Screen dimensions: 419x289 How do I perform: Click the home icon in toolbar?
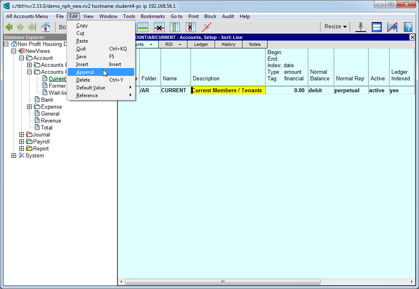(x=45, y=27)
